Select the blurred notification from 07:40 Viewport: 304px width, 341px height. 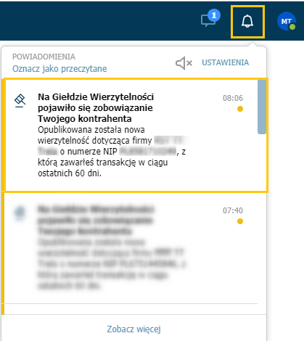131,248
